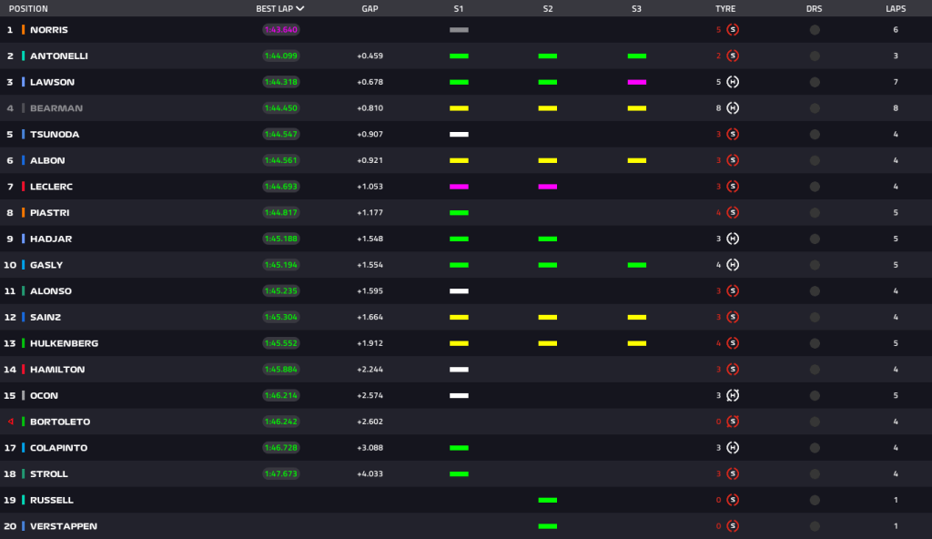
Task: Click the soft tyre icon for Piastri
Action: 733,212
